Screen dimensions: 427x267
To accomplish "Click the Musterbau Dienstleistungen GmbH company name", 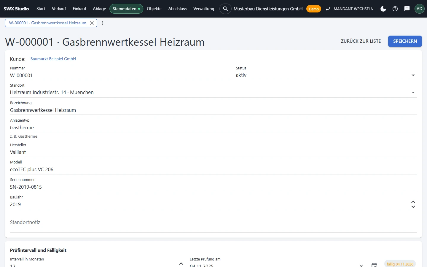I will (268, 9).
